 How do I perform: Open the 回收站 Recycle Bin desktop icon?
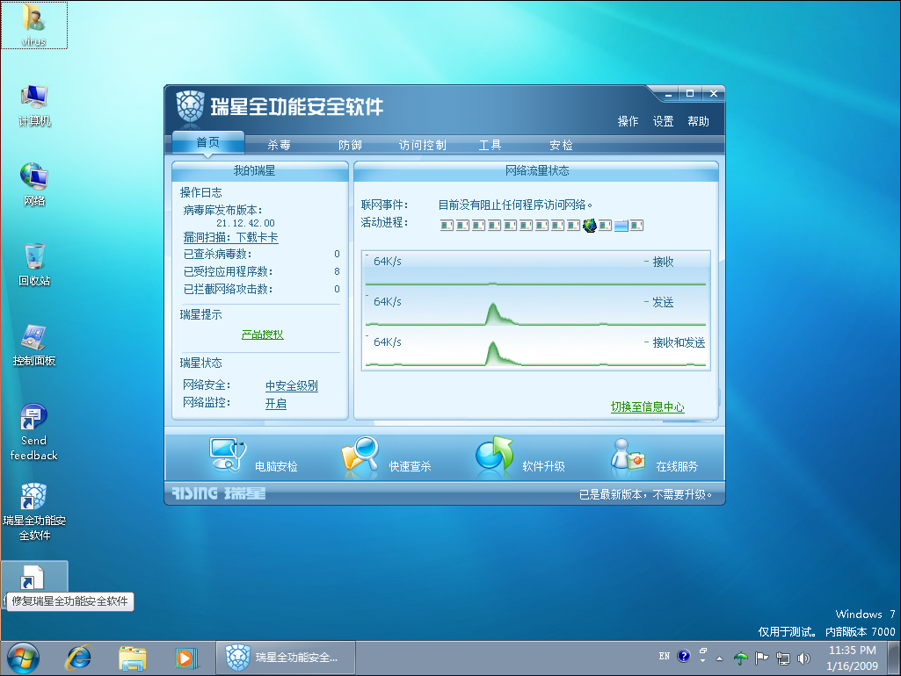(34, 262)
